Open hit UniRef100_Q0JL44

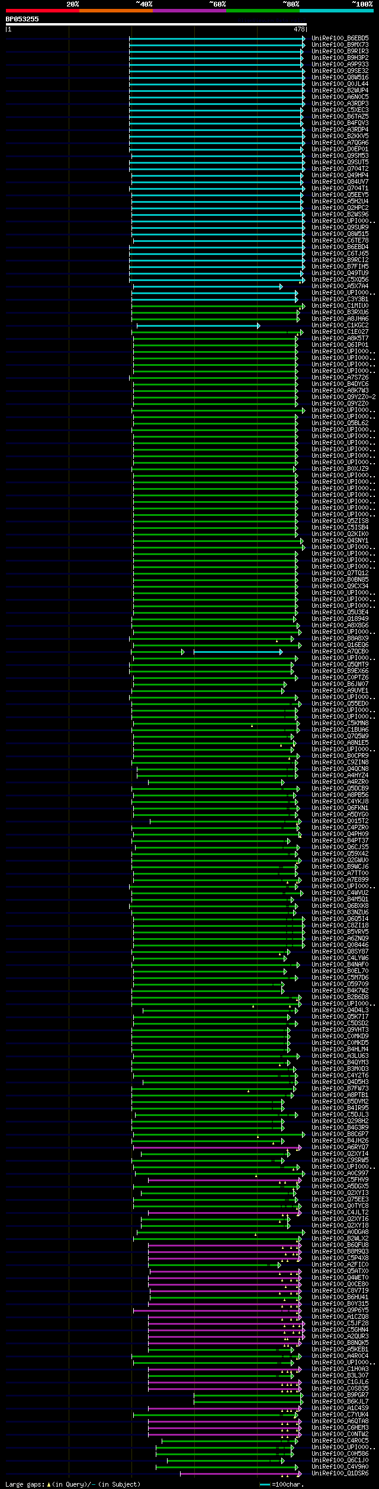(340, 84)
